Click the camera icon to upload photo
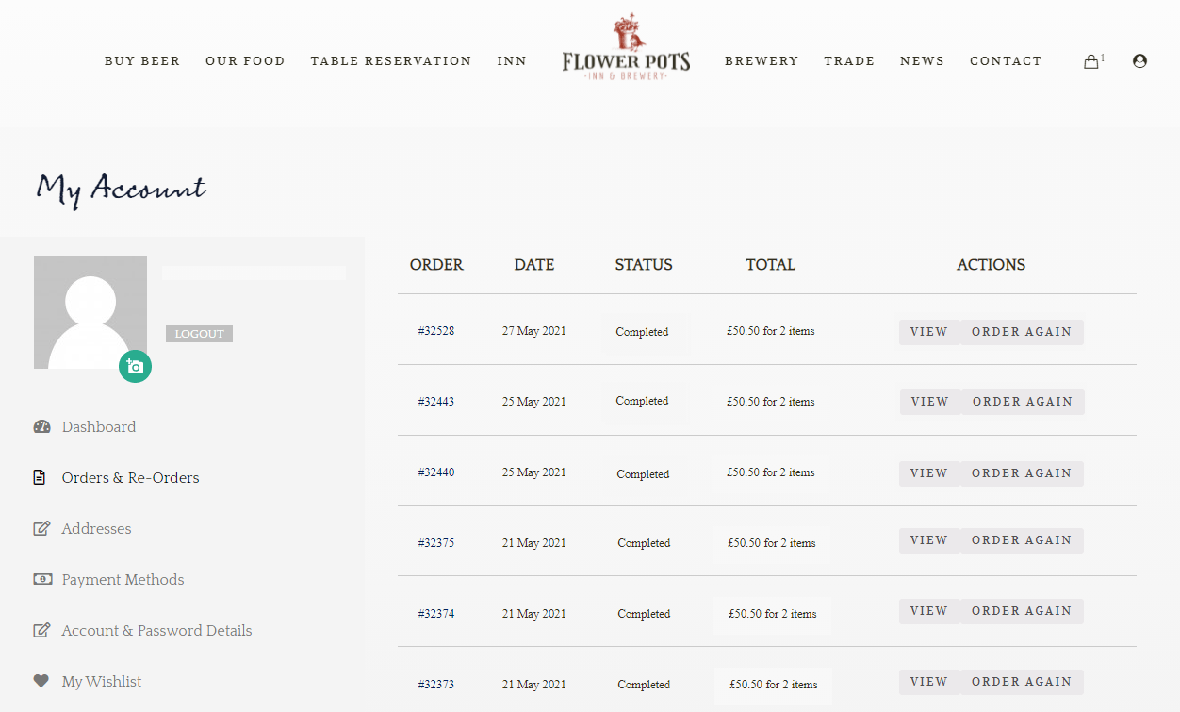Viewport: 1180px width, 712px height. point(135,367)
